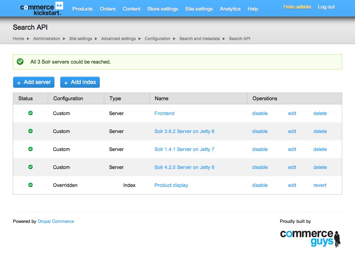The width and height of the screenshot is (355, 255).
Task: Go to Analytics in the top navigation
Action: point(230,9)
